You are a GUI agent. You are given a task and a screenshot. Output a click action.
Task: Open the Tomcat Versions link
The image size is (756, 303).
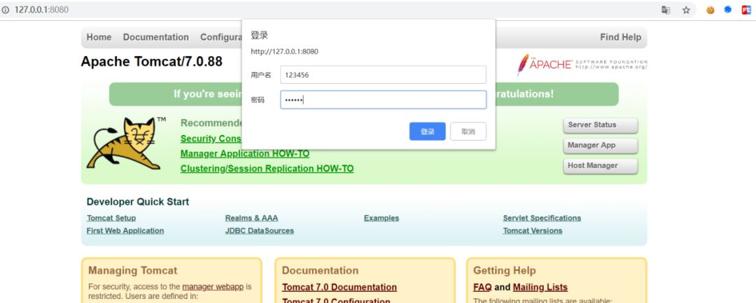click(533, 231)
